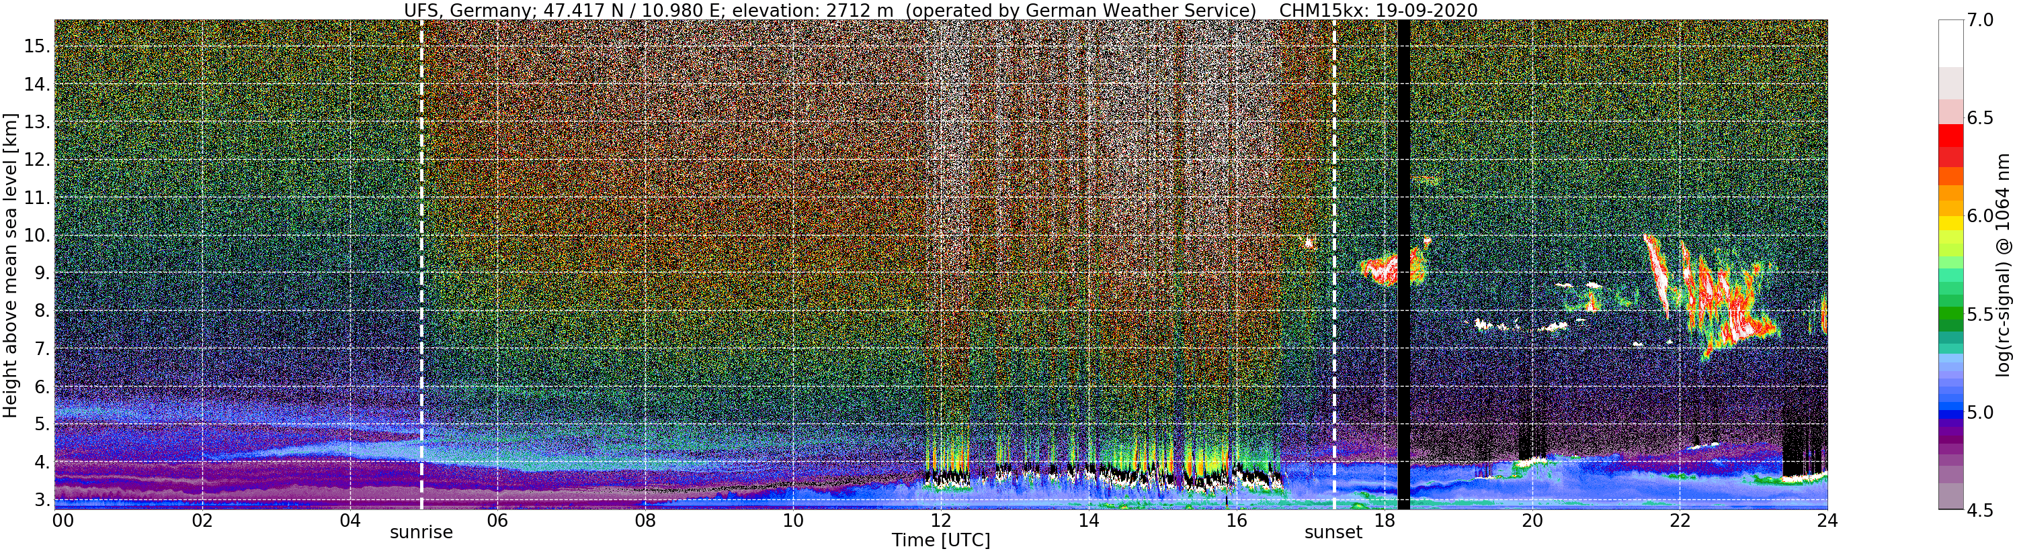Click the colorbar '5.0' tick value
2017x553 pixels.
(x=1979, y=412)
